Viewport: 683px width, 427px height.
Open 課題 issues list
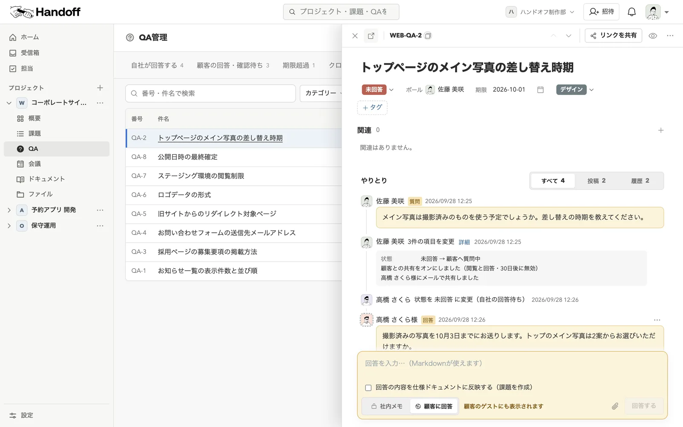click(x=57, y=134)
